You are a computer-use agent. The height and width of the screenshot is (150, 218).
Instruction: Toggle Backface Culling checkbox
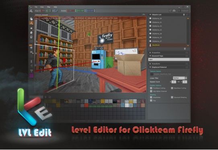click(172, 88)
